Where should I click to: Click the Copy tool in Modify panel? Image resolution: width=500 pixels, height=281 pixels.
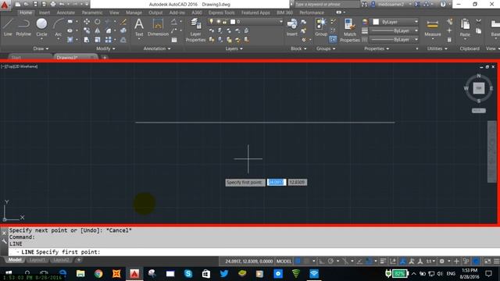click(x=87, y=30)
